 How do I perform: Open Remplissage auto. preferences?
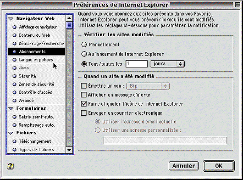(37, 125)
